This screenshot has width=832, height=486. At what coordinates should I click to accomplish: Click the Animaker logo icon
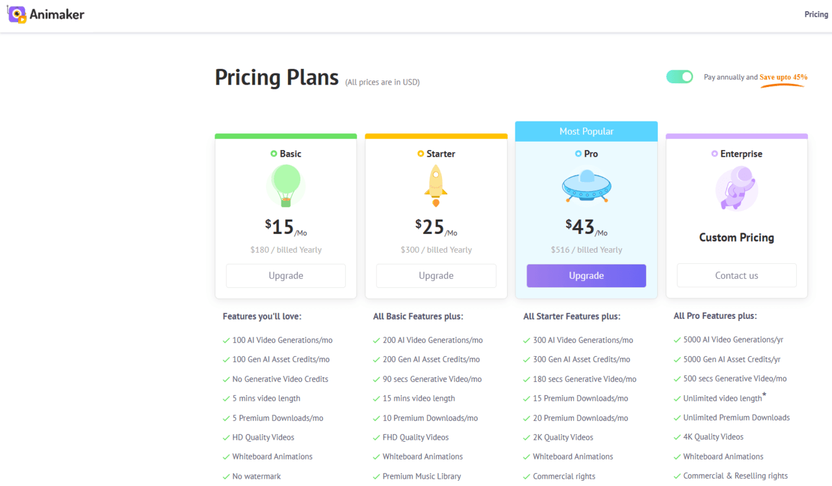click(17, 14)
